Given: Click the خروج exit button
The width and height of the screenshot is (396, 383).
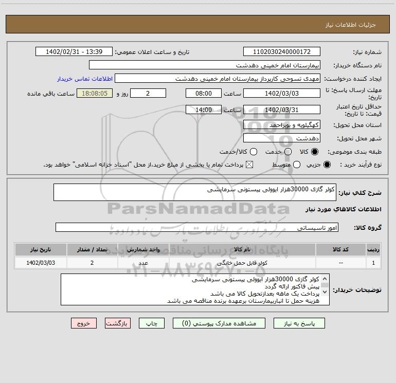Looking at the screenshot, I should (x=84, y=323).
